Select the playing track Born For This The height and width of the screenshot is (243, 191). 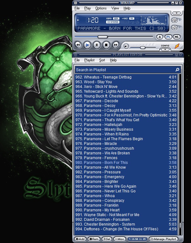(x=126, y=162)
